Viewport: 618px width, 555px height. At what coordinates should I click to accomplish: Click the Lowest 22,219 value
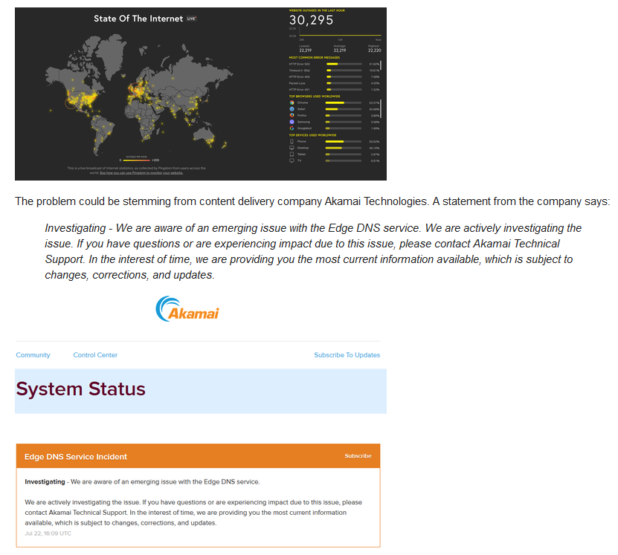(305, 49)
